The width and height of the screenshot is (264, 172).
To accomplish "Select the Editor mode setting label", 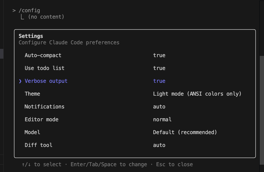I will click(x=42, y=119).
